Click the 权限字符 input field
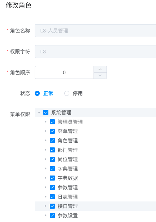 pos(95,52)
